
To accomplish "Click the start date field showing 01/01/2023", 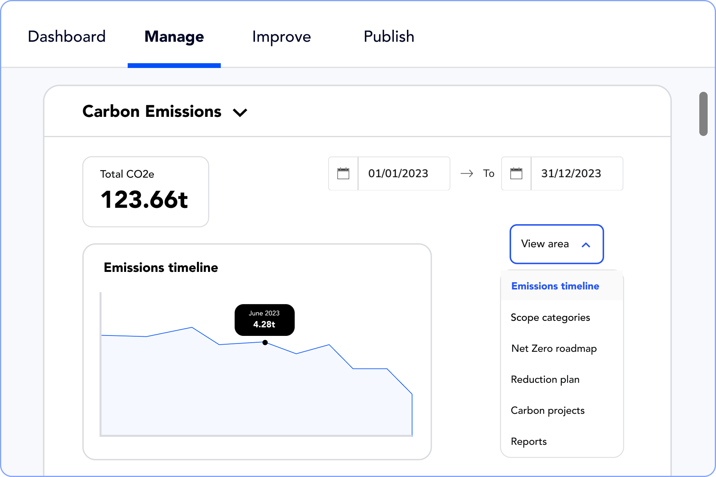I will point(398,173).
